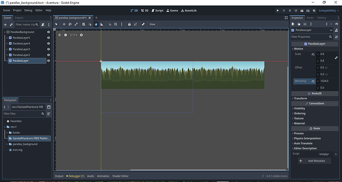The image size is (342, 182).
Task: Select the Move mode tool icon
Action: point(64,24)
